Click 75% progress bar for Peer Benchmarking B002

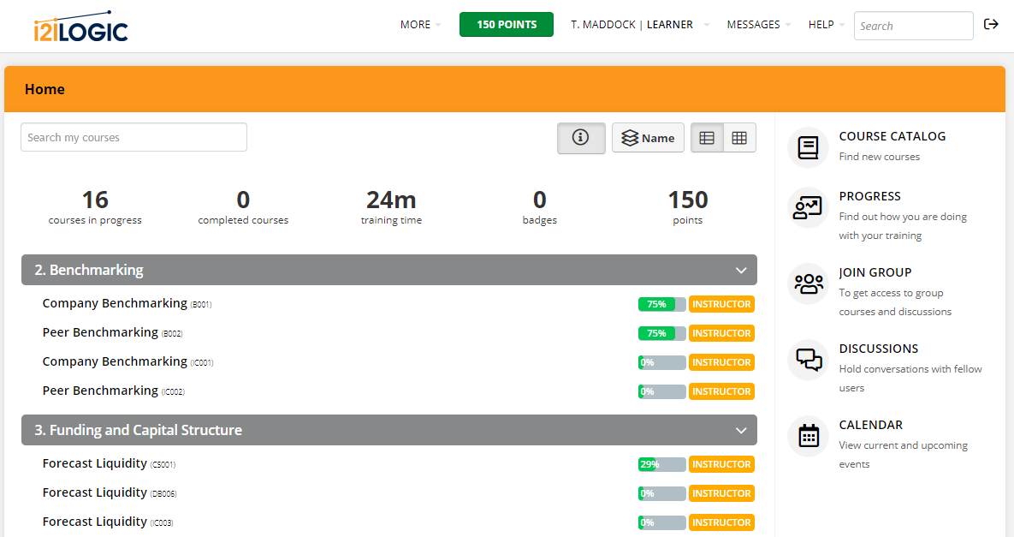coord(661,333)
